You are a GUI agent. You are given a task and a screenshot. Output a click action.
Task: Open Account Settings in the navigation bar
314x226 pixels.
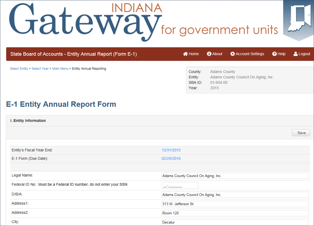(x=247, y=54)
